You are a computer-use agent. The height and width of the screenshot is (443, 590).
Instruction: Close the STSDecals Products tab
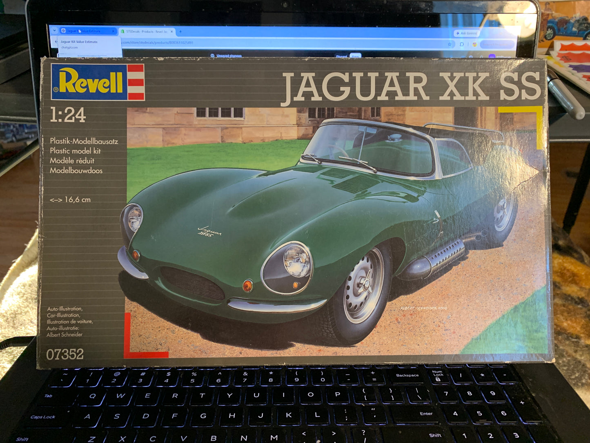point(171,31)
